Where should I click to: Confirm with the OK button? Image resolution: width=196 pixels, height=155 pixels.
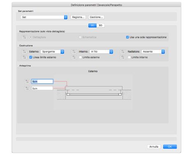pyautogui.click(x=170, y=147)
